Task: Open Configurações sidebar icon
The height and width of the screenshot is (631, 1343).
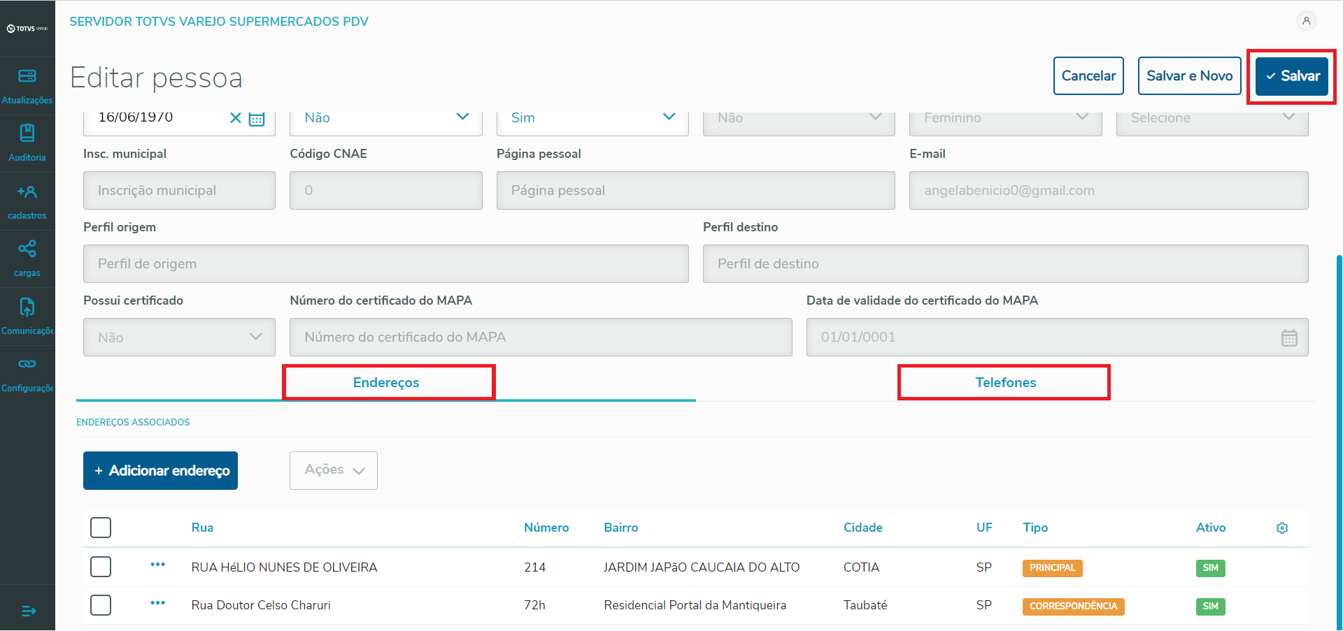Action: [x=27, y=373]
